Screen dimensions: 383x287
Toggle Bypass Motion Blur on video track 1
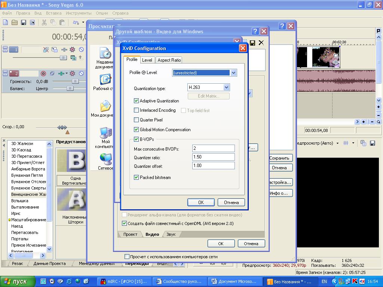pos(46,50)
